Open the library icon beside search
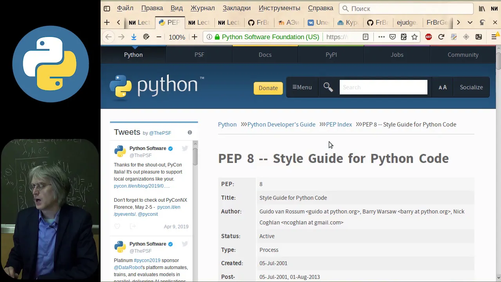The image size is (501, 282). pos(482,9)
